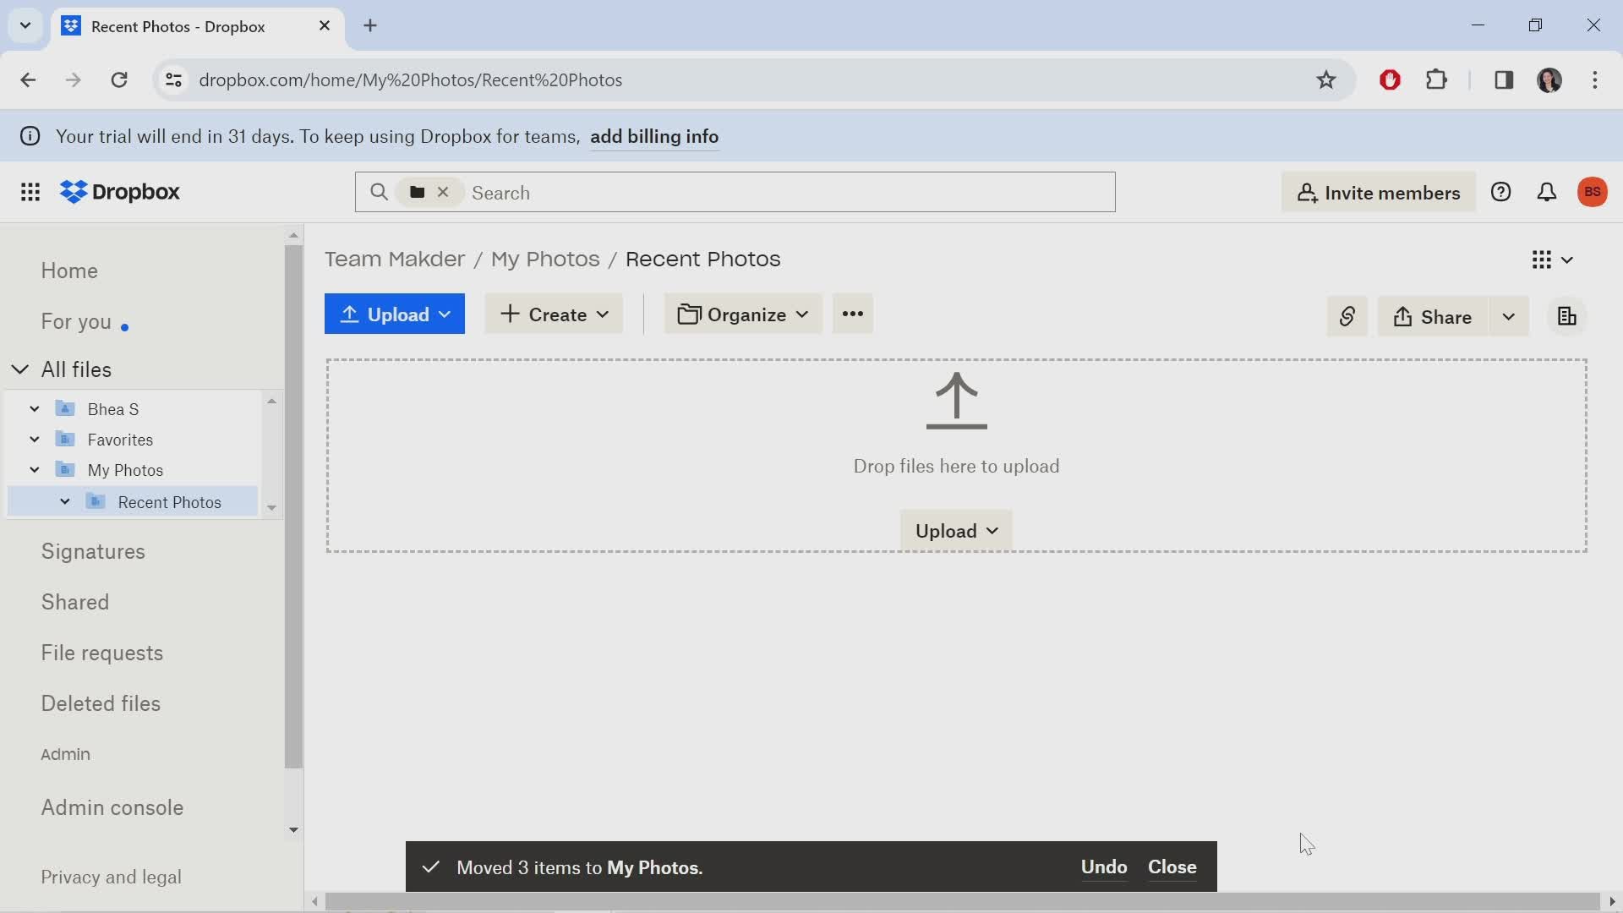Click the Home menu item

click(x=69, y=271)
